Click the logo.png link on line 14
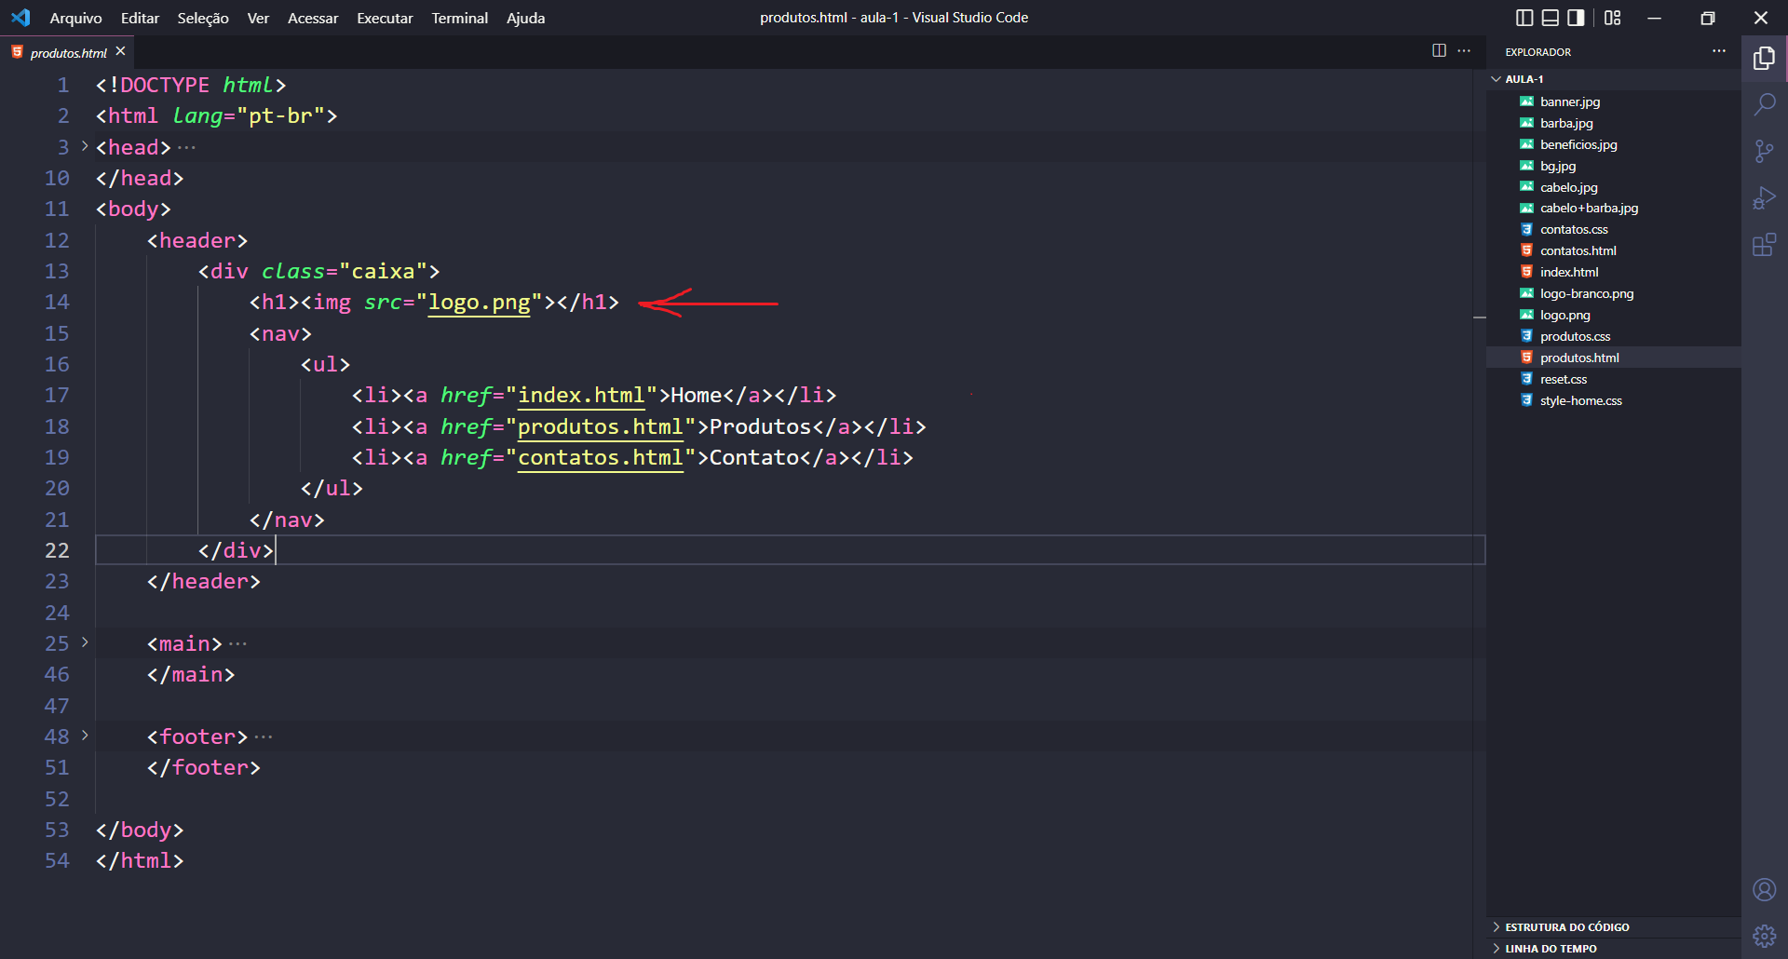Image resolution: width=1788 pixels, height=959 pixels. pos(479,303)
